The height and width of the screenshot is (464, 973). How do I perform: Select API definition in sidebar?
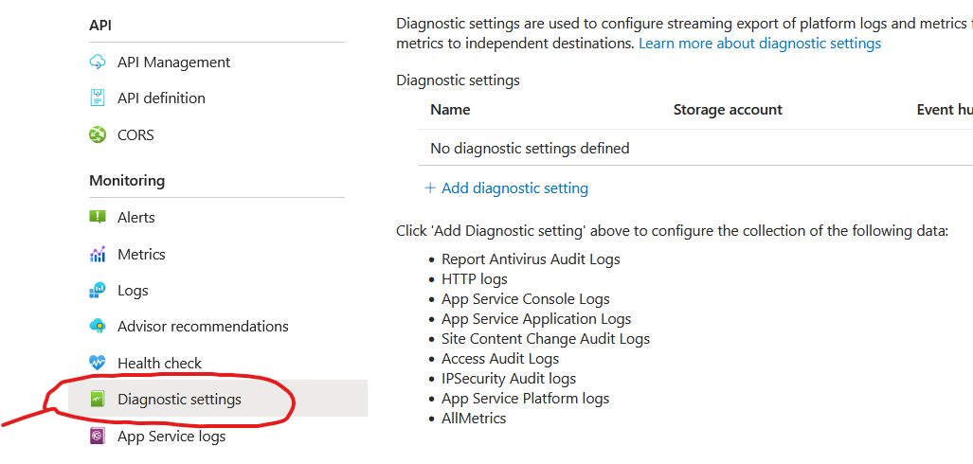point(161,98)
